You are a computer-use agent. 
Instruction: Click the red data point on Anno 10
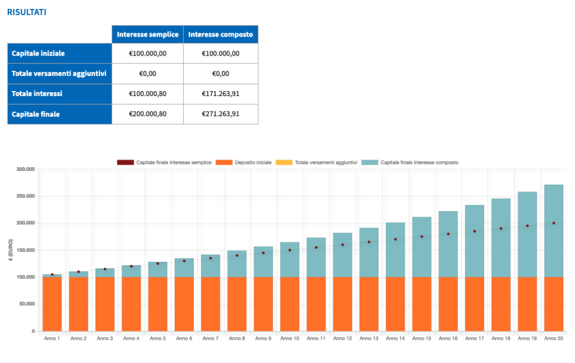pyautogui.click(x=290, y=250)
